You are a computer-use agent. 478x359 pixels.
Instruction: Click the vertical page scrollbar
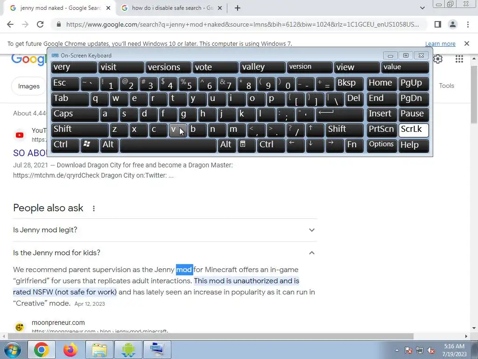(474, 94)
